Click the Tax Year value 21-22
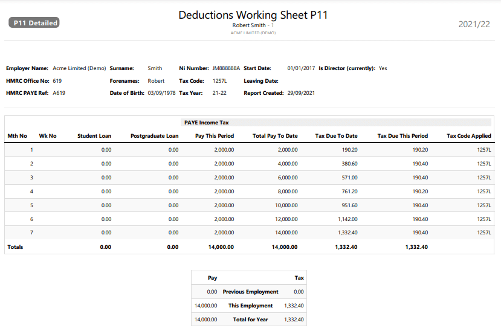501x328 pixels. click(x=219, y=93)
